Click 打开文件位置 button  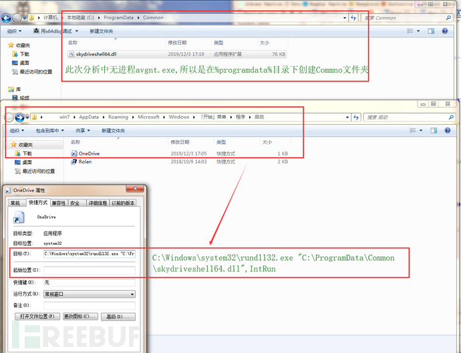(x=37, y=316)
